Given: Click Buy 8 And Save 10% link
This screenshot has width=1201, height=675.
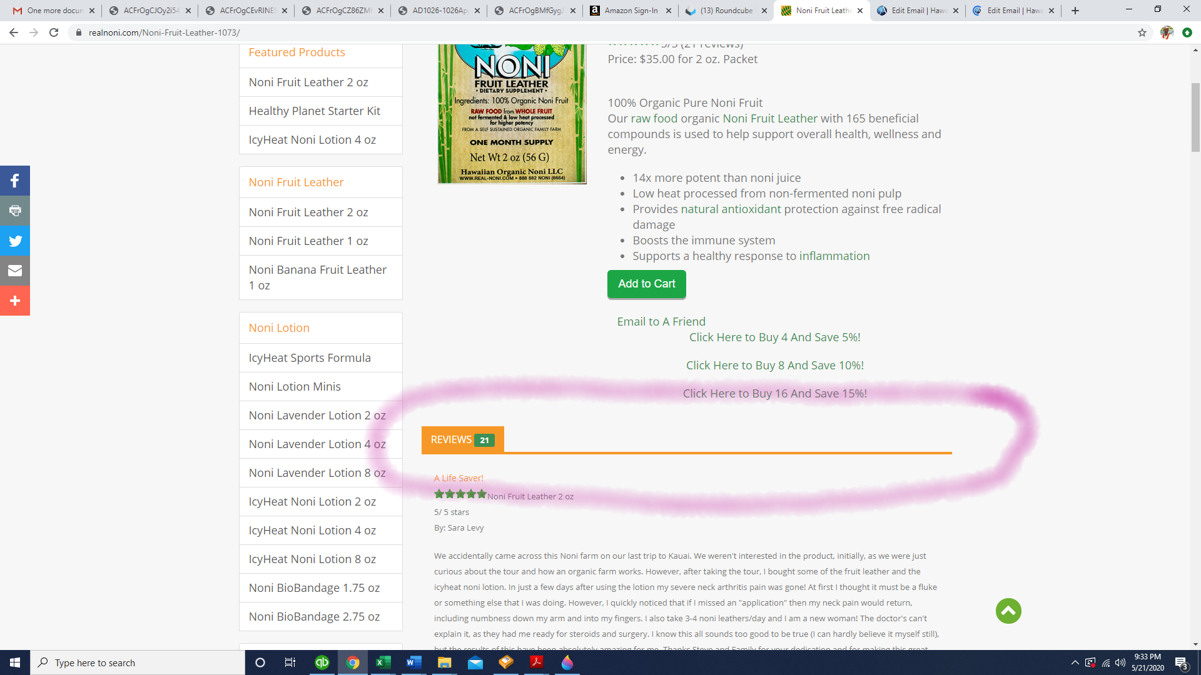Looking at the screenshot, I should click(x=774, y=366).
